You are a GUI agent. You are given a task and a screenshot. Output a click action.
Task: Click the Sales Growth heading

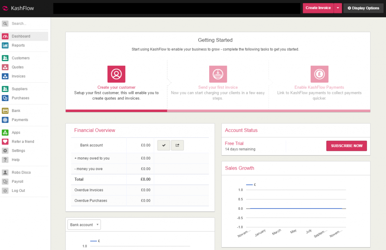coord(239,168)
